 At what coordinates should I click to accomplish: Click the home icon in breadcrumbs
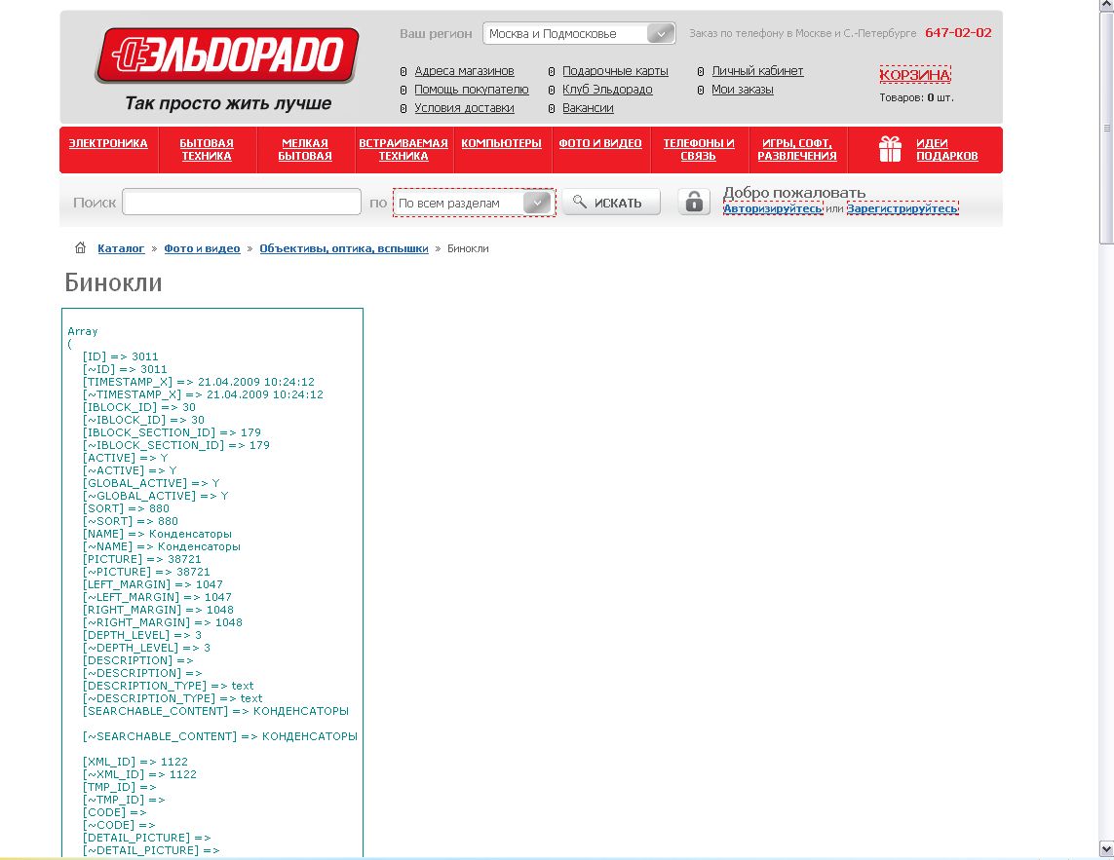click(x=80, y=247)
